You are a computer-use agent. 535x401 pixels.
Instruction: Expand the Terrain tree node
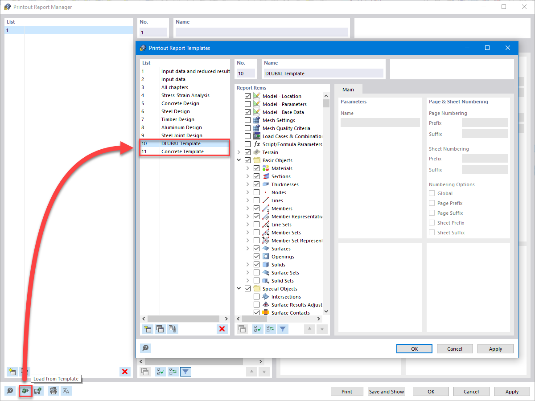(x=239, y=152)
